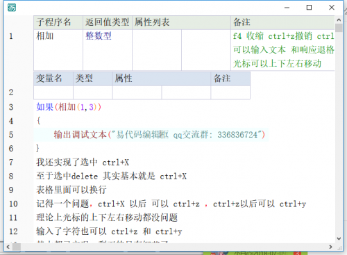This screenshot has width=347, height=255.
Task: Click line 至于选中delete 其实基本就是
Action: (111, 176)
